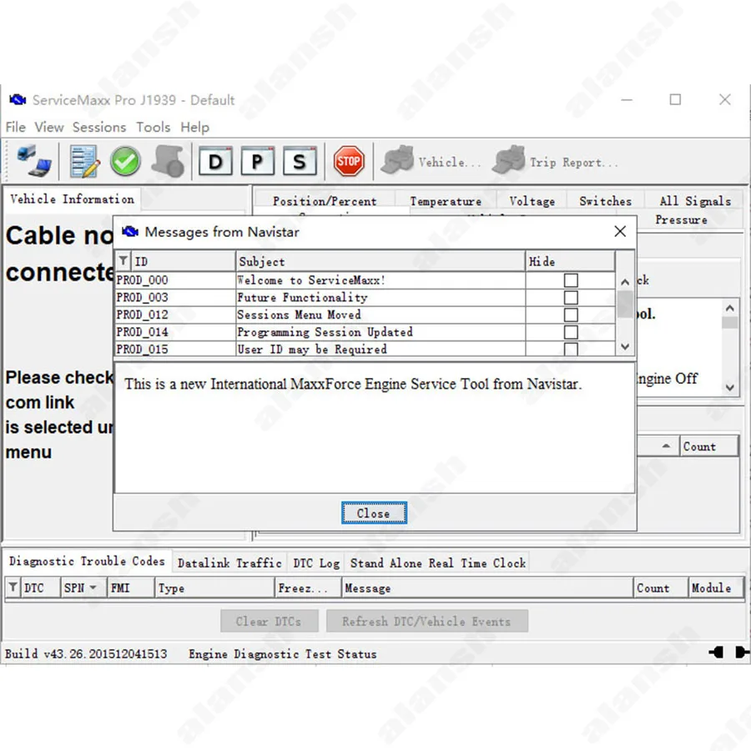
Task: Click the messages list scrollbar thumb
Action: tap(624, 304)
